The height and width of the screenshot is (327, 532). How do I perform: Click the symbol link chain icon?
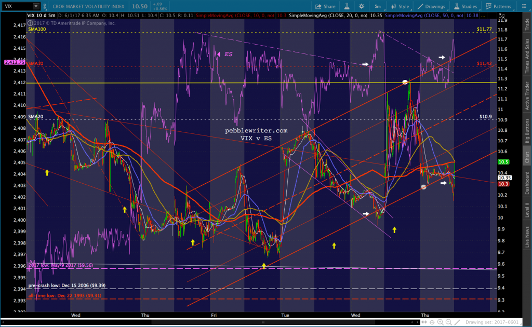point(45,6)
